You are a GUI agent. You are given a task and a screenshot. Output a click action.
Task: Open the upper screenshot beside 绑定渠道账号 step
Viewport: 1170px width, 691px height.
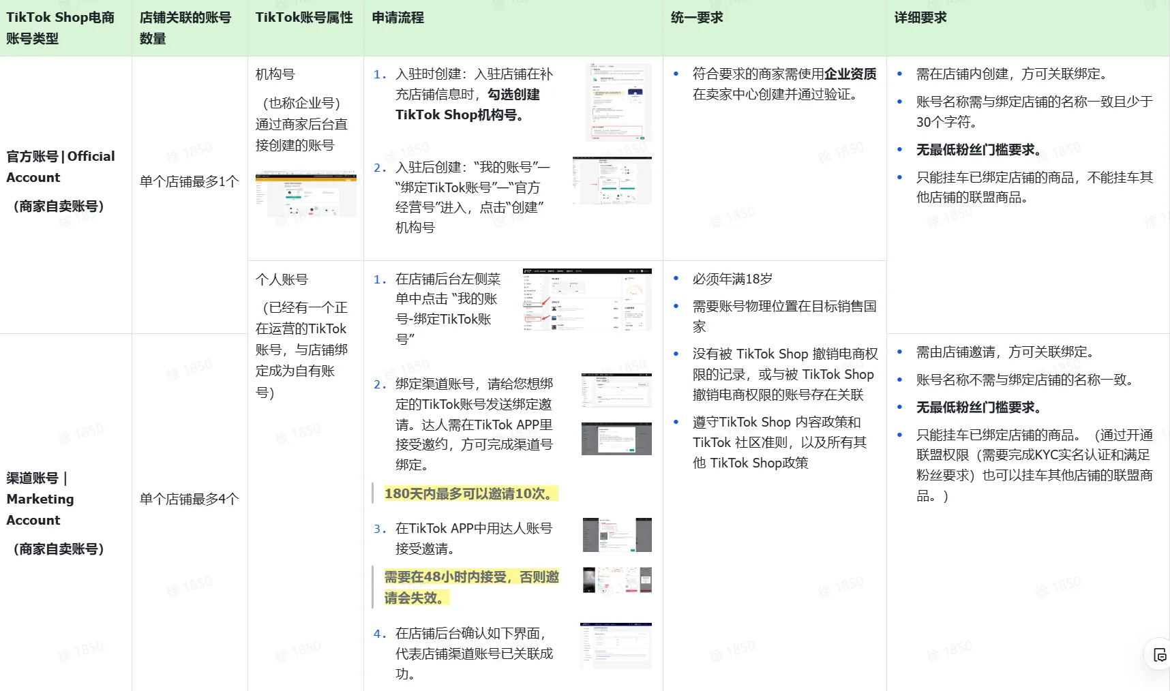(x=616, y=390)
